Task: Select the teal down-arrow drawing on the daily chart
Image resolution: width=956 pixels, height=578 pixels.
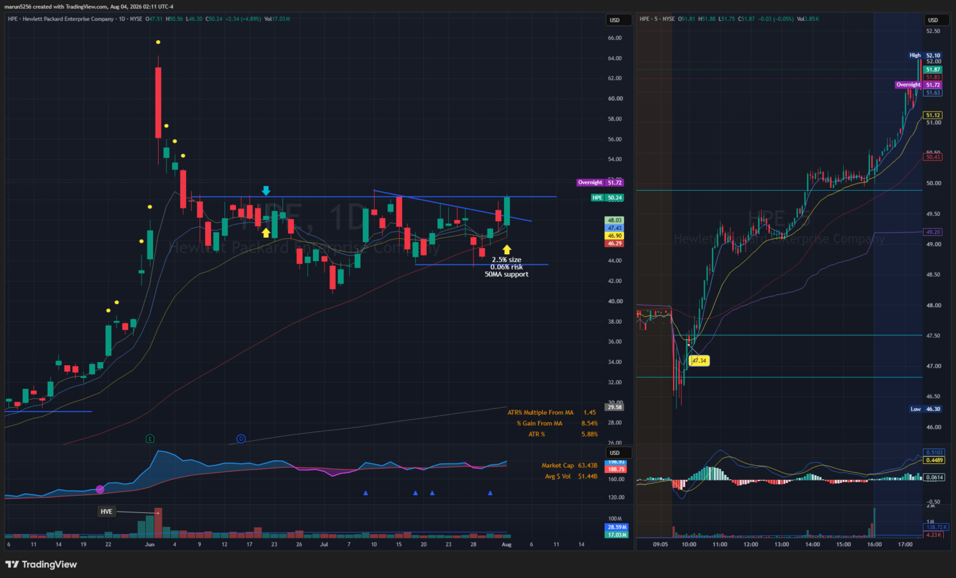Action: pos(266,191)
